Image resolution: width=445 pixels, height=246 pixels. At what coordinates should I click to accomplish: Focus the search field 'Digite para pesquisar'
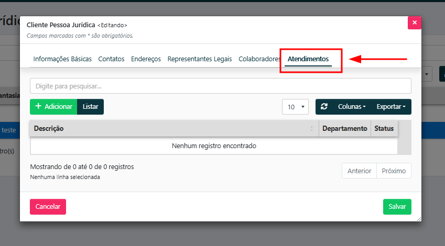click(x=220, y=86)
